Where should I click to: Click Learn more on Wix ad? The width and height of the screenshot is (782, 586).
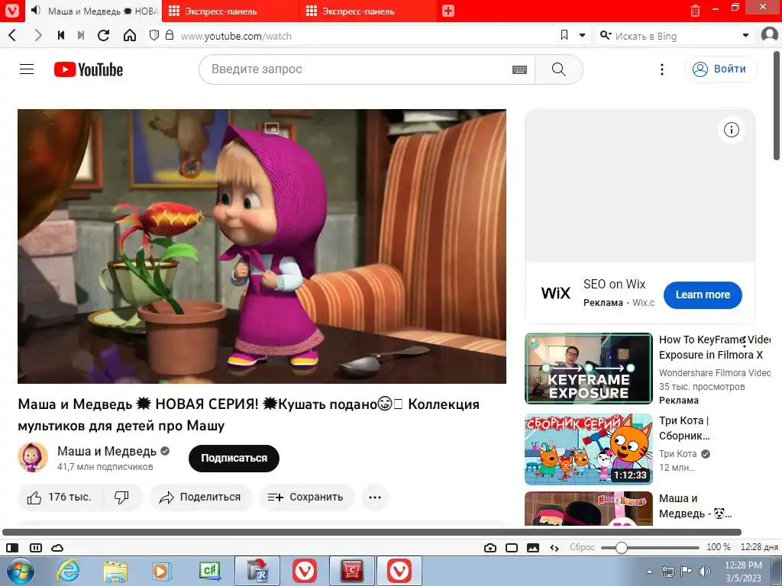(x=703, y=295)
